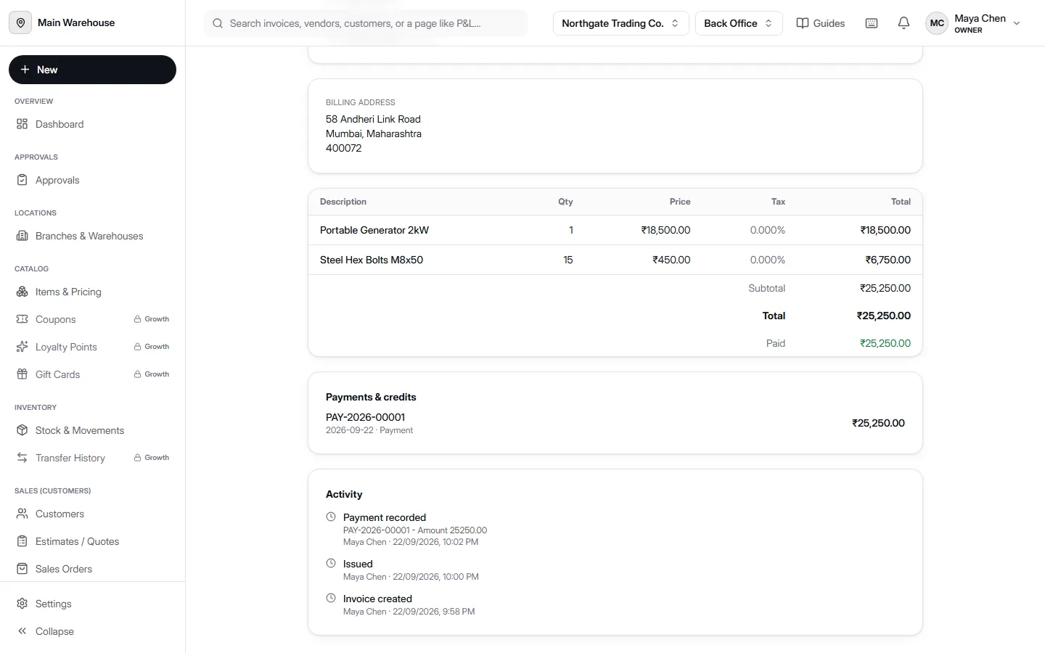Viewport: 1045px width, 653px height.
Task: Click clock icon next to Payment recorded
Action: click(x=331, y=517)
